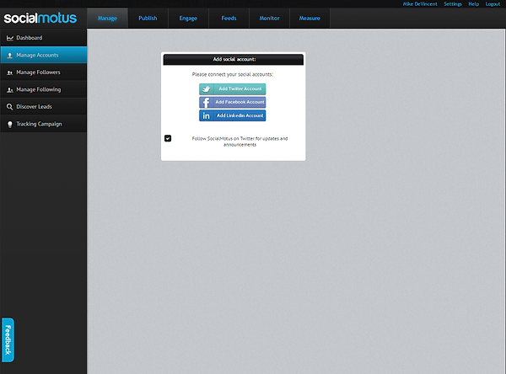Open Manage Following in sidebar
This screenshot has height=374, width=506.
(44, 89)
